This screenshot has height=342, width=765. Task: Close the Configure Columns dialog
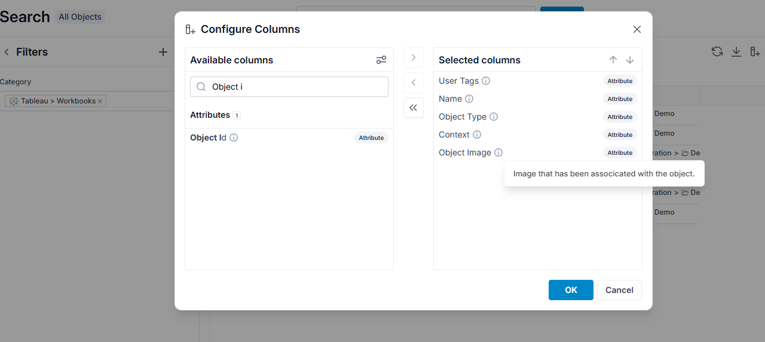click(x=637, y=29)
